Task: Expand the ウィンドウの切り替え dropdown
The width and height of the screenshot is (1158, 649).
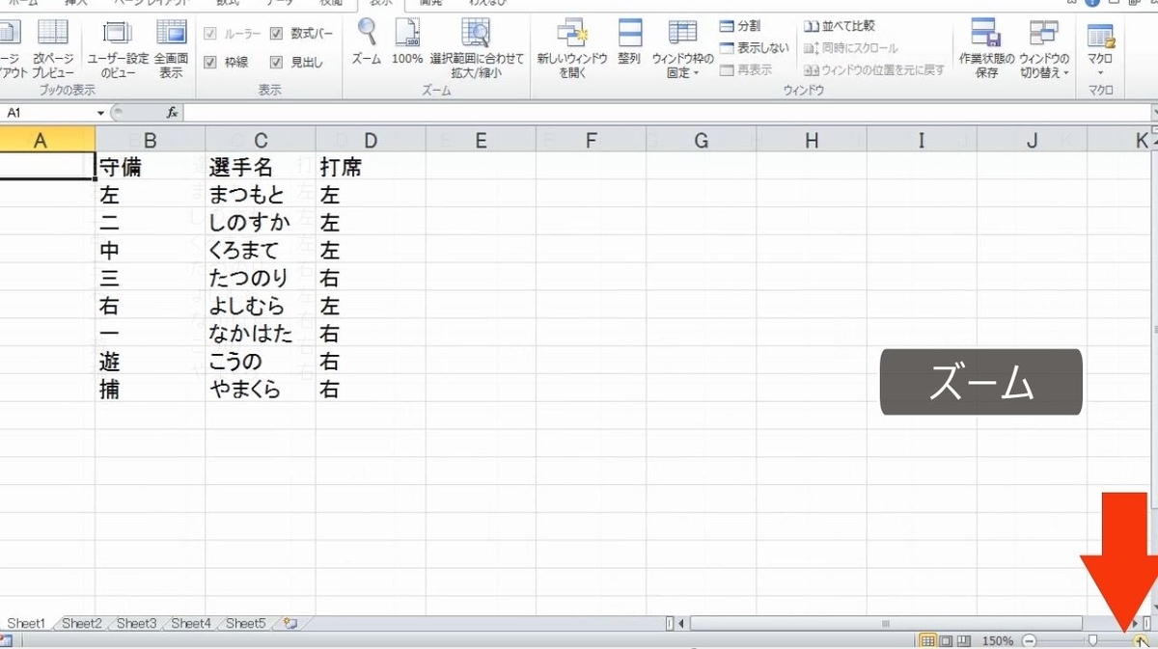Action: pos(1044,46)
